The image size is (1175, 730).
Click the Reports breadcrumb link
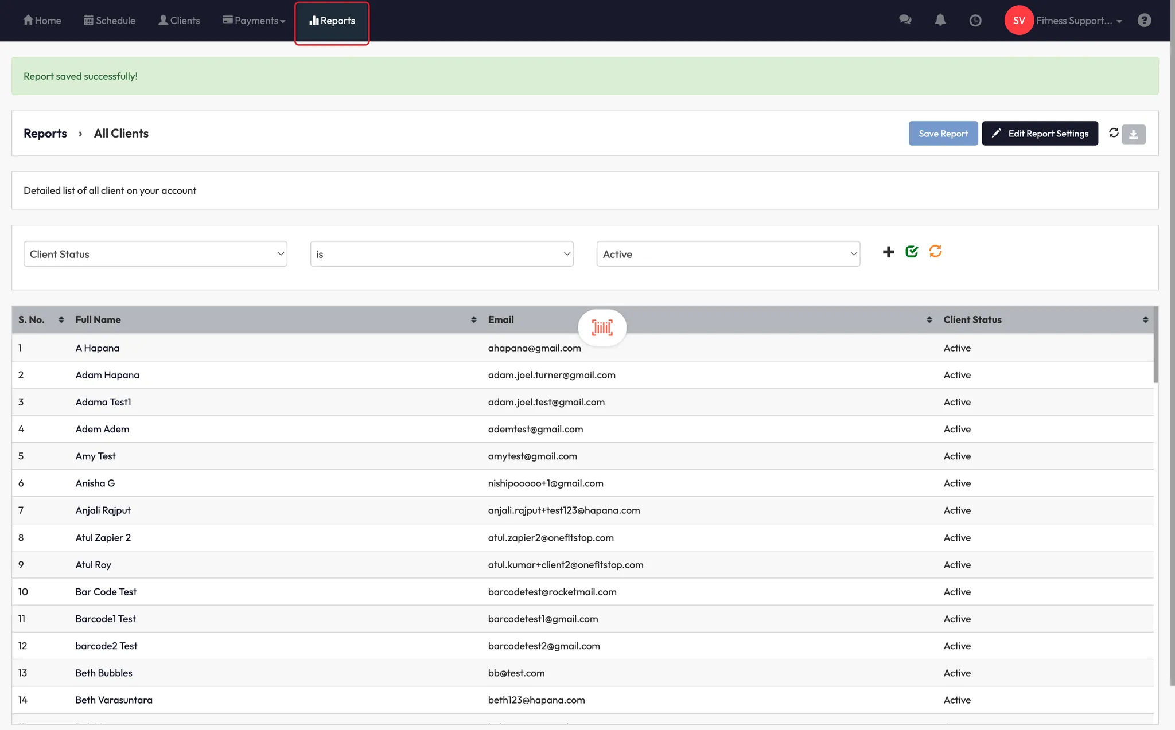click(x=45, y=134)
